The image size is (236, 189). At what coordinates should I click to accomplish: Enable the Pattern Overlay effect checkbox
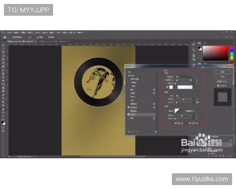(x=129, y=111)
